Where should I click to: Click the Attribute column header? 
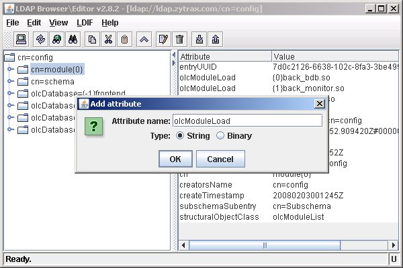[x=225, y=56]
